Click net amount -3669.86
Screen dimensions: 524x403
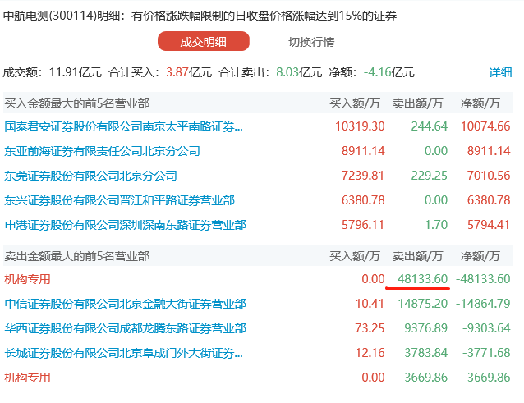[x=486, y=378]
